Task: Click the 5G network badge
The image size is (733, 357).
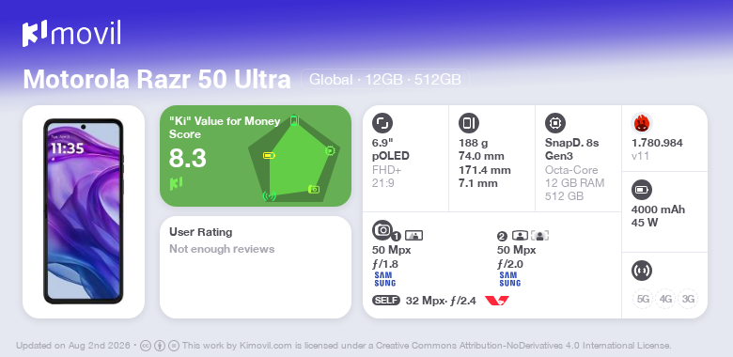Action: [643, 299]
